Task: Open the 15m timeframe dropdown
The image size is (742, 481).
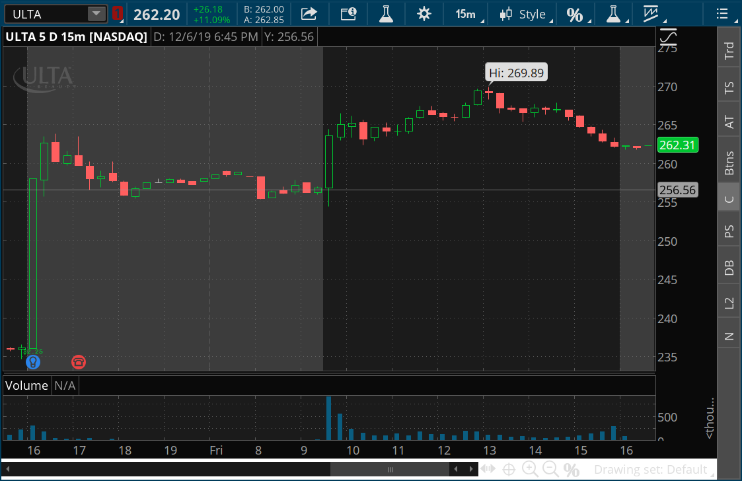Action: click(x=469, y=14)
